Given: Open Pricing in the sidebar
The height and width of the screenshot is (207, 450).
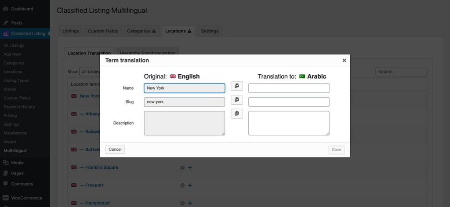Looking at the screenshot, I should (11, 116).
